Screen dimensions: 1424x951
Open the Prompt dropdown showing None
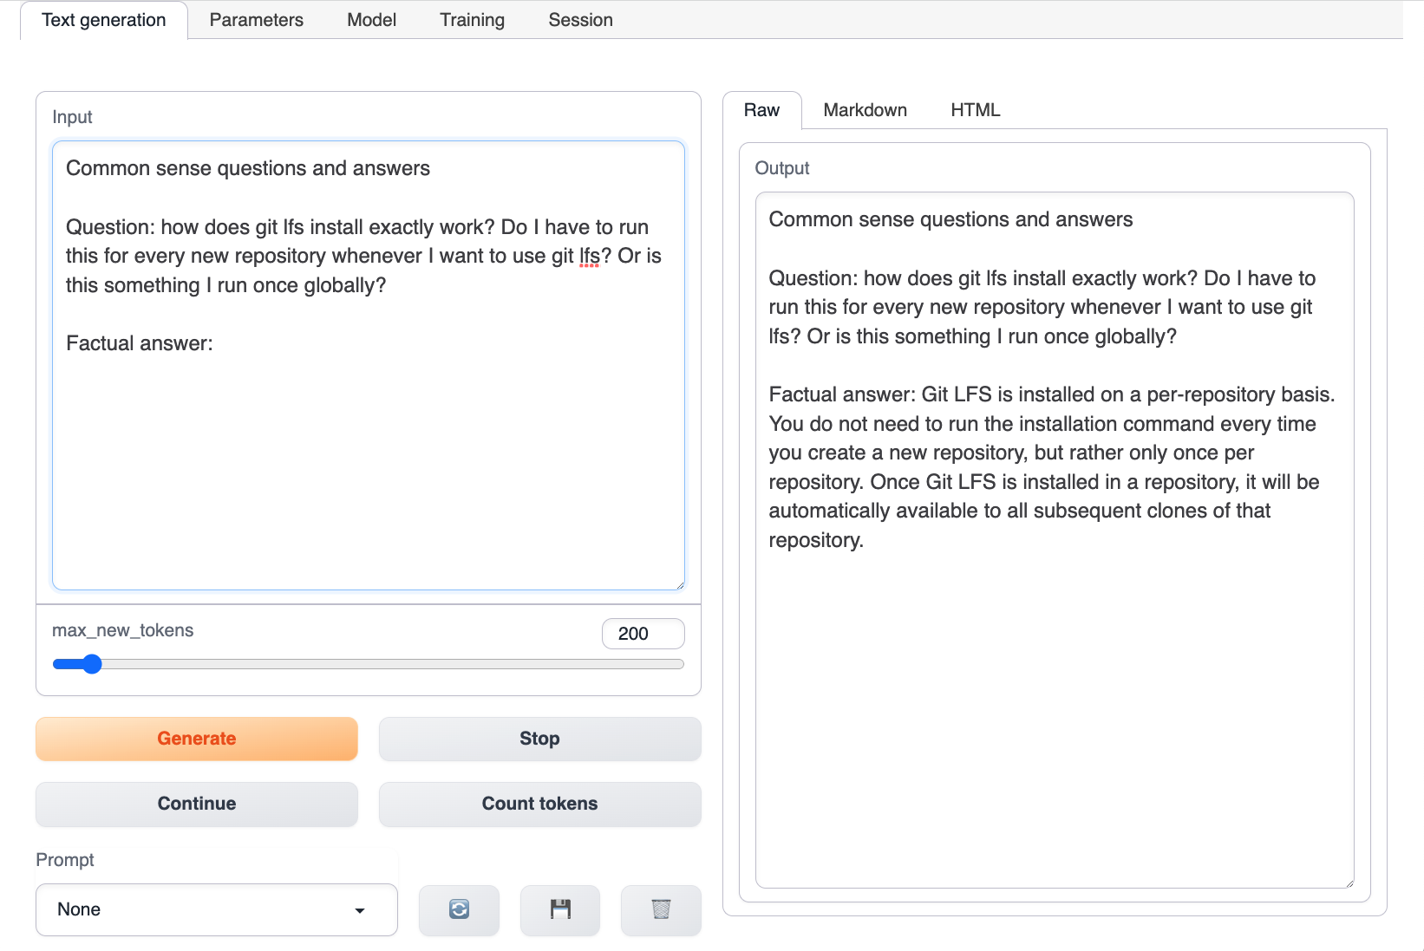(x=217, y=909)
